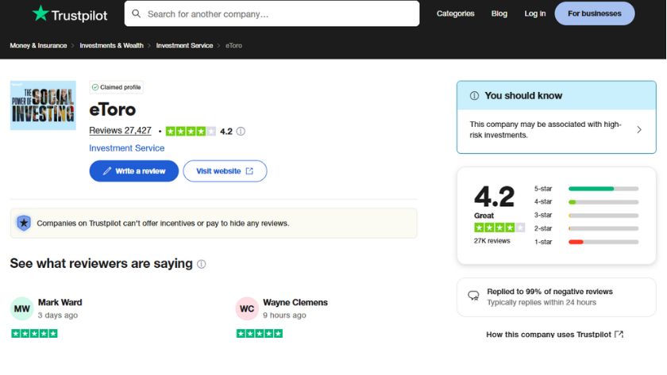Click the Claimed profile checkmark badge
Screen dimensions: 667x375
(116, 87)
